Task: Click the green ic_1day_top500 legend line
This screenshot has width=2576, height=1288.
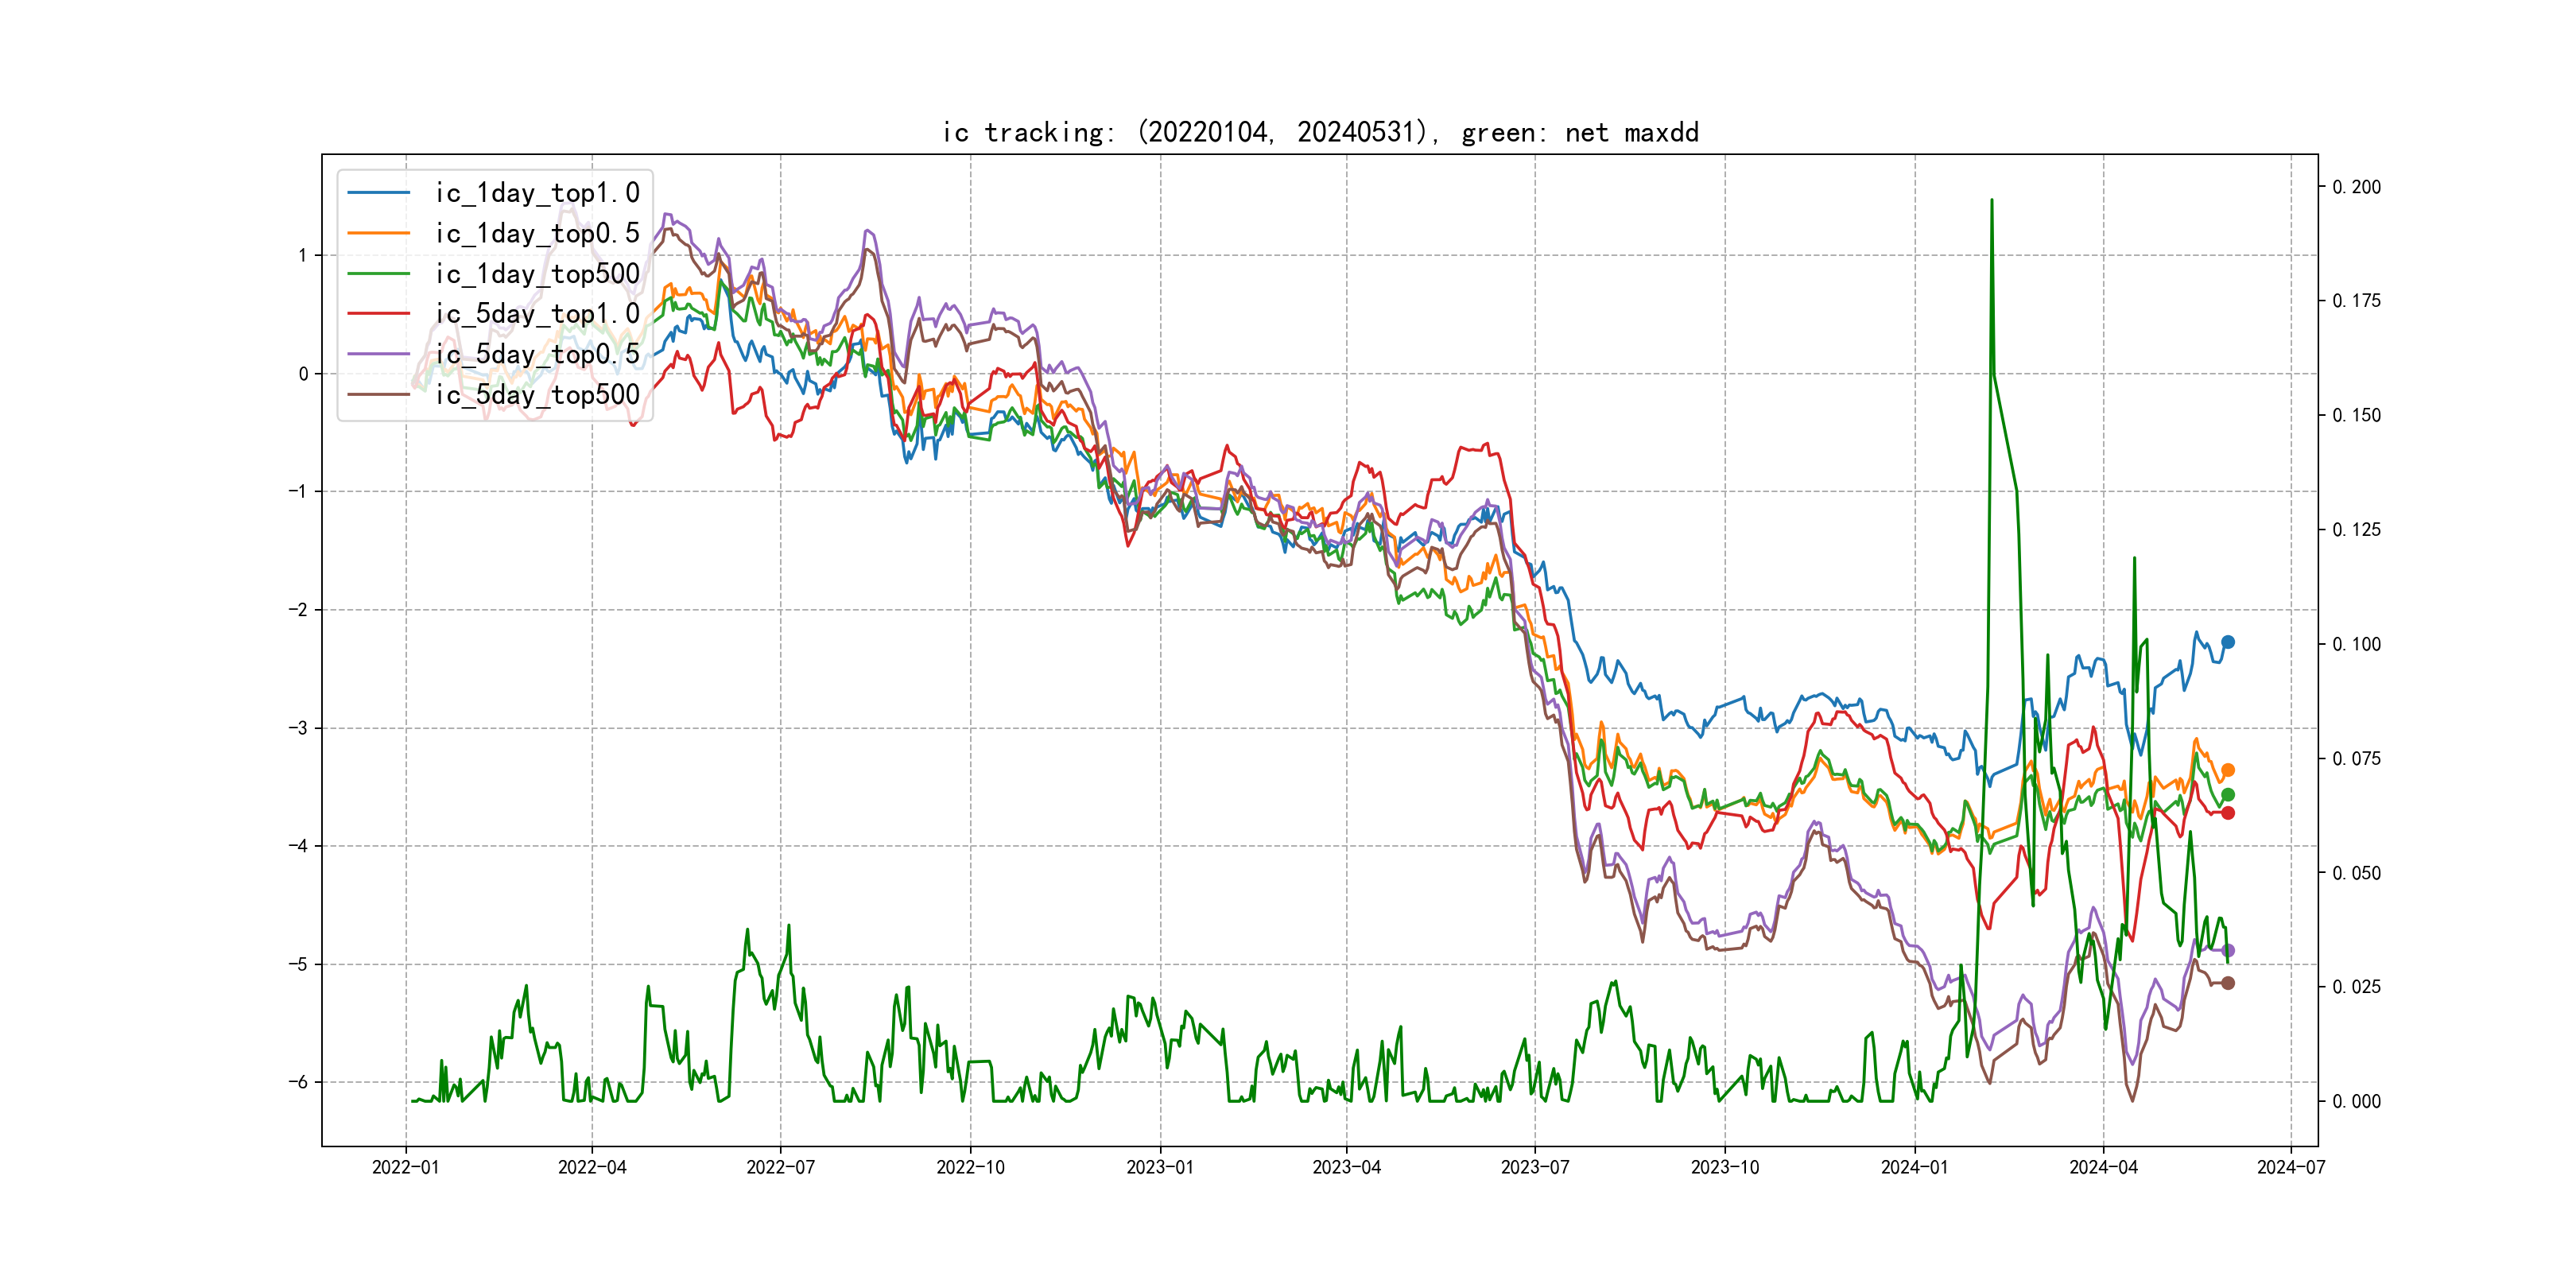Action: pos(378,273)
